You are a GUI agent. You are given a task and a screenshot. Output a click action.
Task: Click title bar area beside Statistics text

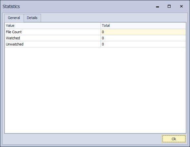tap(85, 6)
